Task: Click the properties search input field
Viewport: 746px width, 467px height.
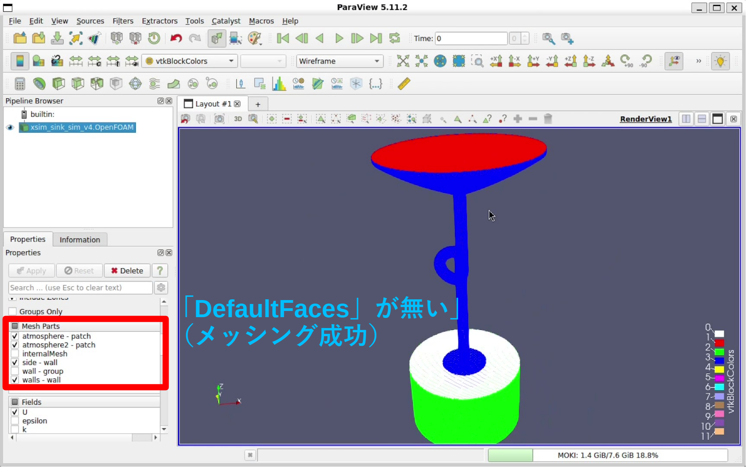Action: (80, 288)
